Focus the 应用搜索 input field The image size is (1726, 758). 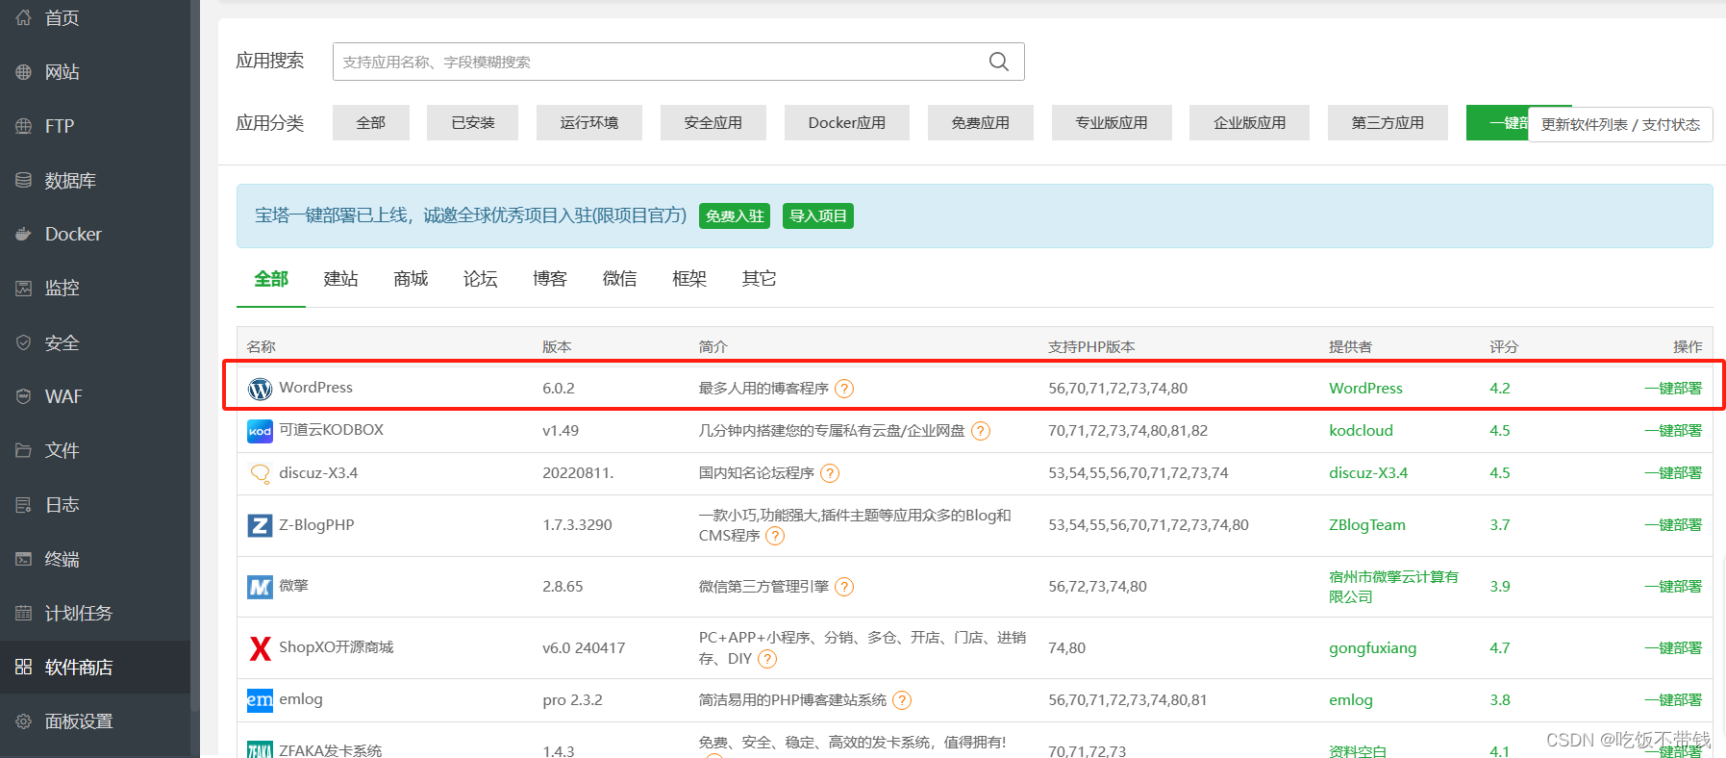click(x=659, y=62)
